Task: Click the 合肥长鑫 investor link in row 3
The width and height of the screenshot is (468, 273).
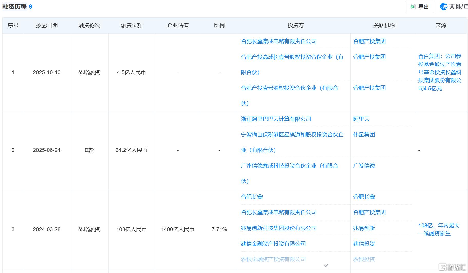Action: pyautogui.click(x=252, y=197)
